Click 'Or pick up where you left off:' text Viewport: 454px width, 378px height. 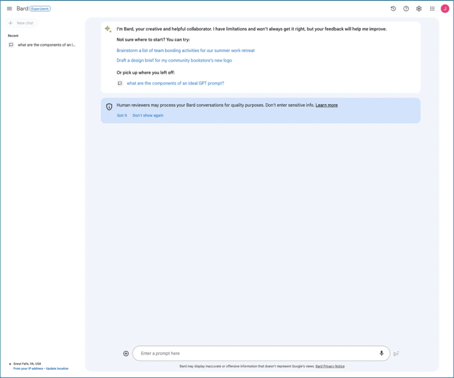[x=146, y=73]
